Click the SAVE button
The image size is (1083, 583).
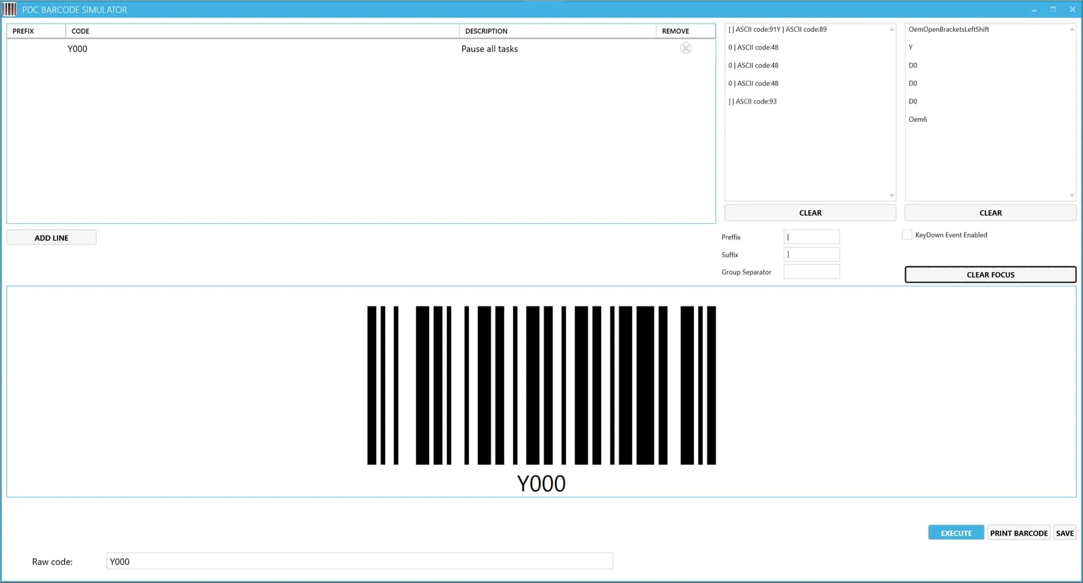point(1065,533)
